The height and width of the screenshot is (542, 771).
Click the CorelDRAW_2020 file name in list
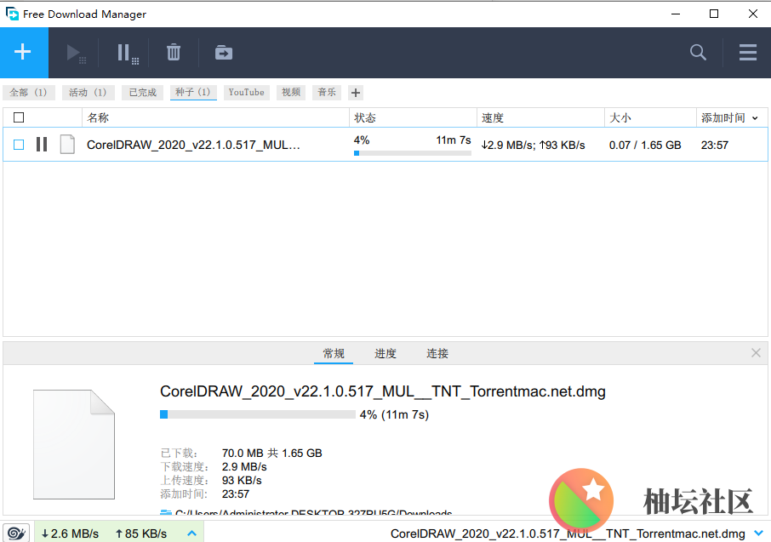(x=193, y=145)
